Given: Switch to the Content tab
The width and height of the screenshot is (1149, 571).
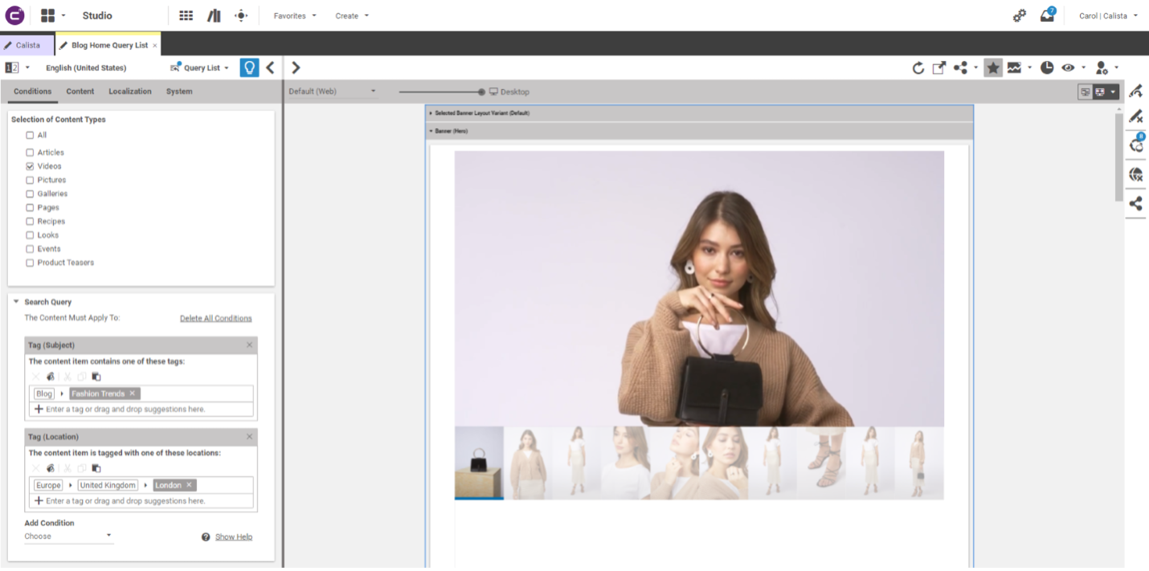Looking at the screenshot, I should (80, 92).
